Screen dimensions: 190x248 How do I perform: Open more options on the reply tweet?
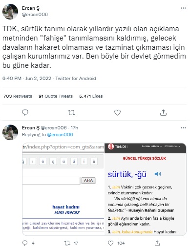(x=183, y=128)
